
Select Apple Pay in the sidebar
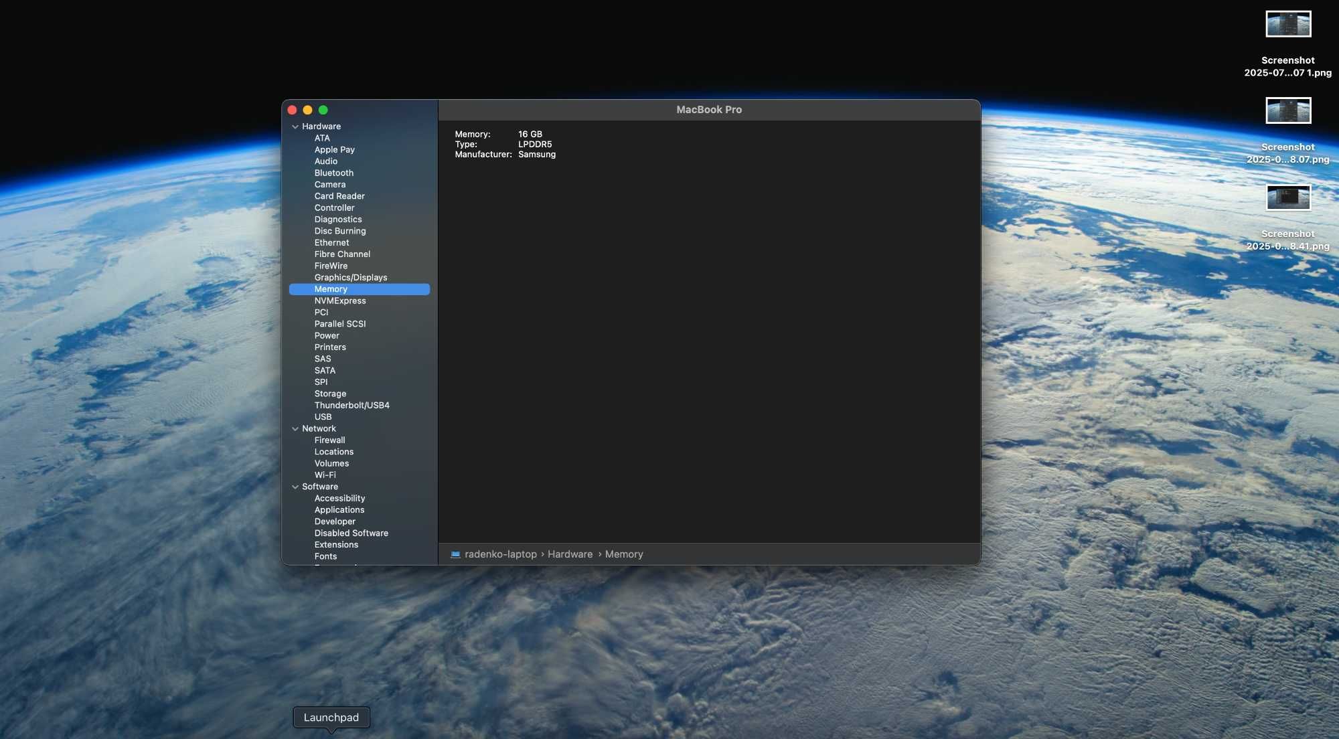click(335, 150)
